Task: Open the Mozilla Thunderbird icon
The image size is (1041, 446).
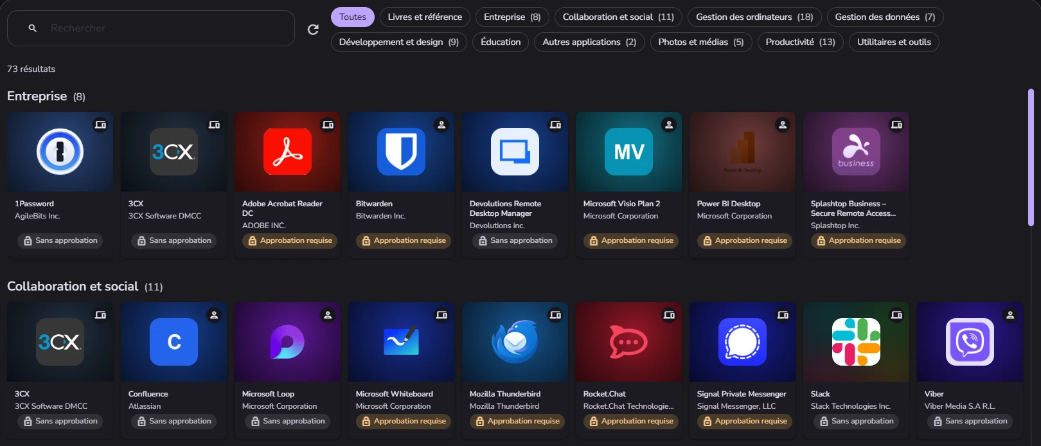Action: click(515, 342)
